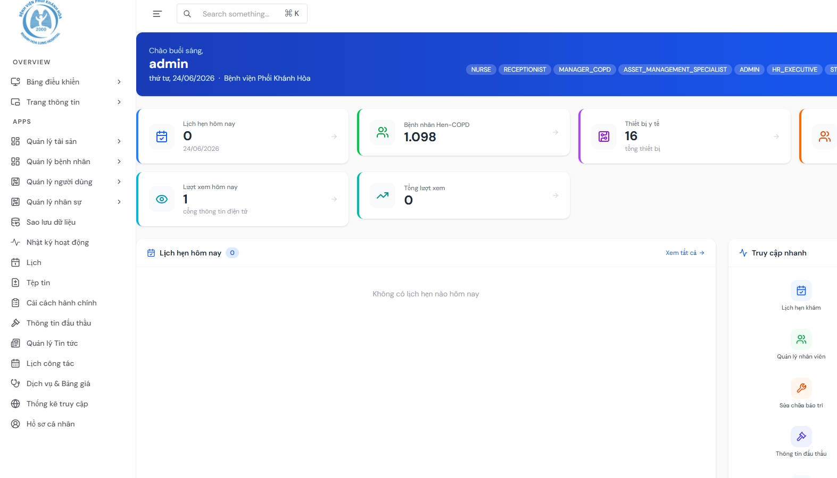This screenshot has width=837, height=478.
Task: Click the Xem tất cả link
Action: click(x=685, y=253)
